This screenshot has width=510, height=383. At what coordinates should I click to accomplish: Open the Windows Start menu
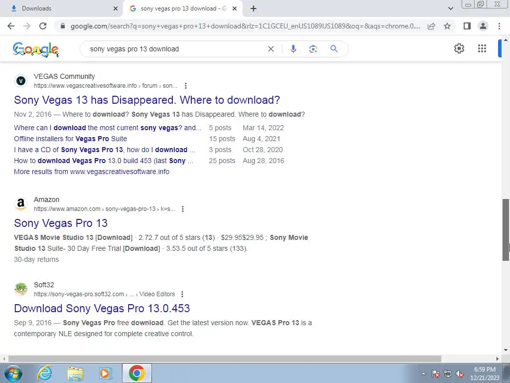tap(13, 373)
